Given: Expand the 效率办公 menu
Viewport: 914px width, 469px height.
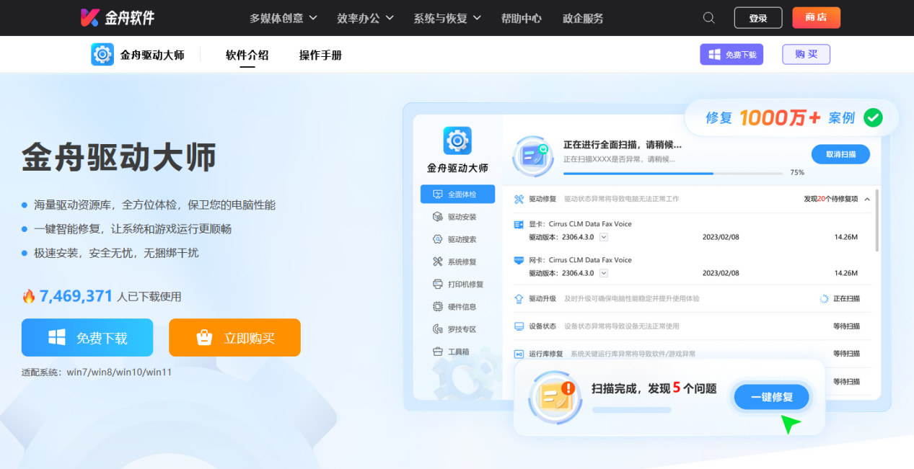Looking at the screenshot, I should click(366, 18).
